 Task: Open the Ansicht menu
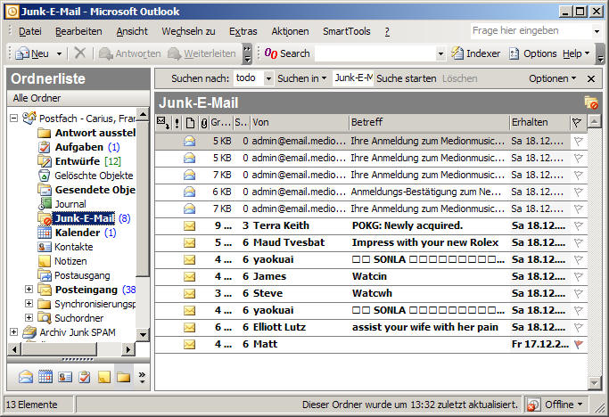point(132,31)
